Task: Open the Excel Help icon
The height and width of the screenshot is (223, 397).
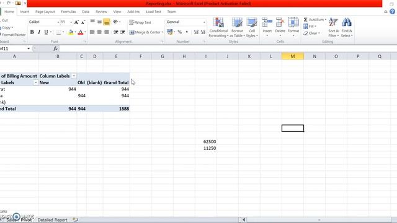Action: pos(392,12)
